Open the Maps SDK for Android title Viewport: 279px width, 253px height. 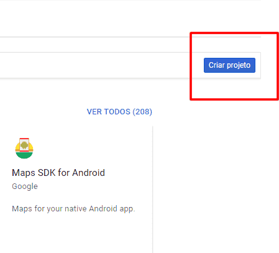58,173
